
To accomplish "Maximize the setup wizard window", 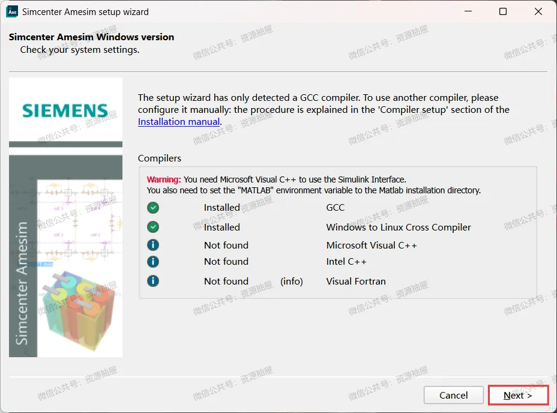I will pyautogui.click(x=503, y=11).
